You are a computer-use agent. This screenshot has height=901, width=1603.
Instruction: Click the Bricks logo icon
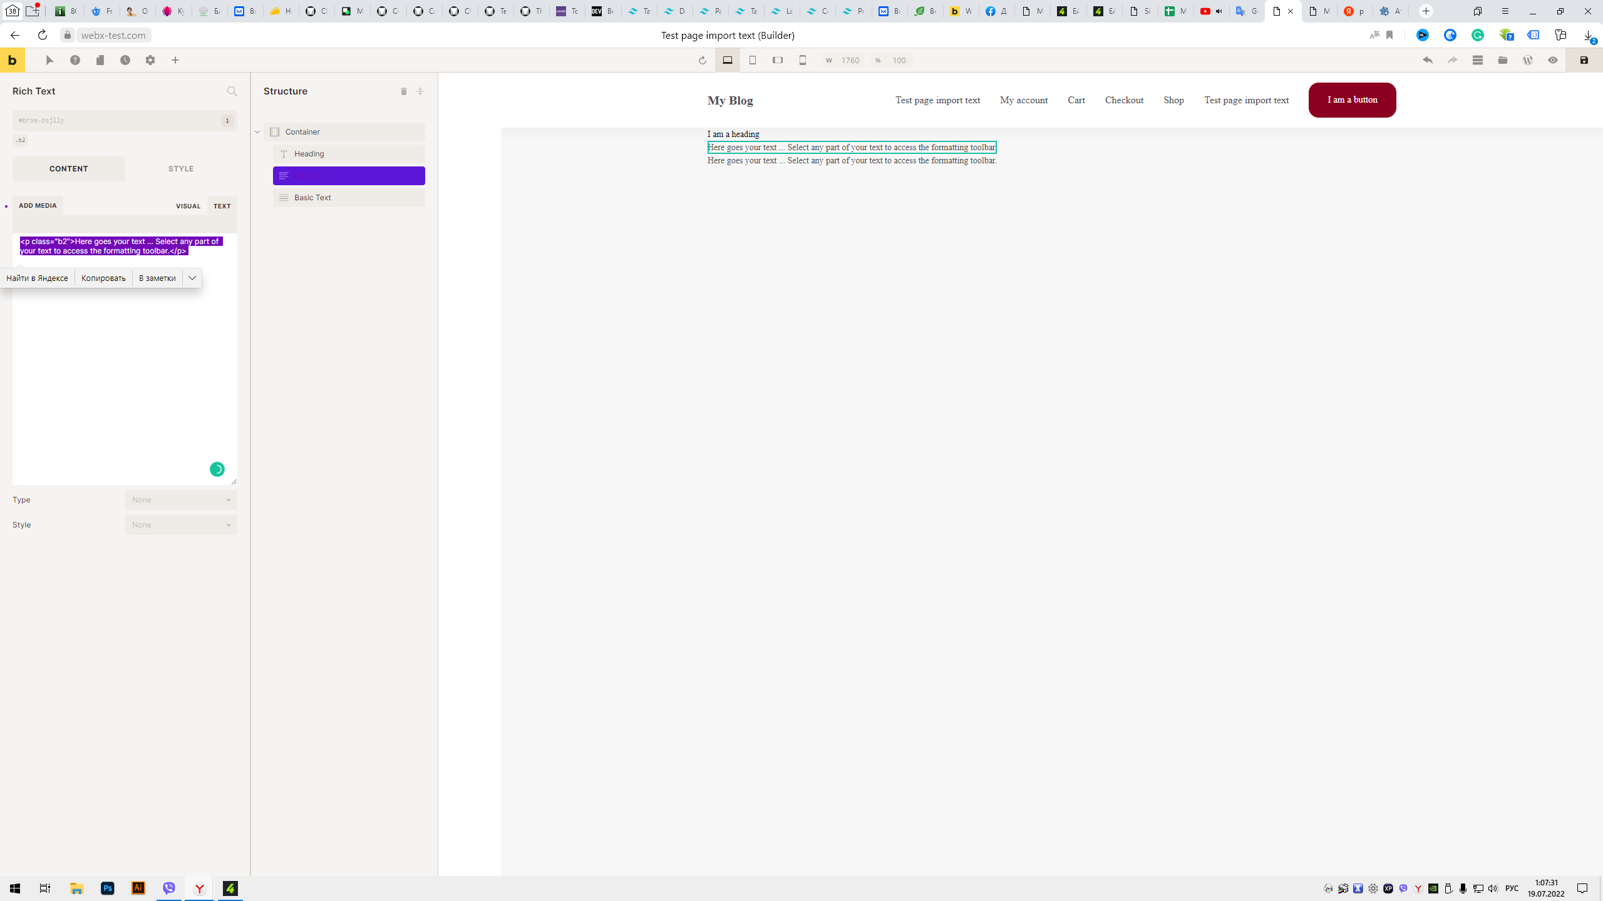pyautogui.click(x=13, y=60)
